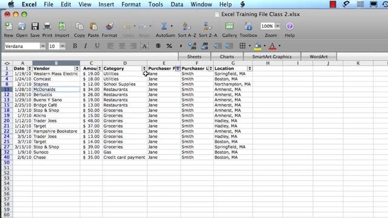Open the Verdana font name dropdown

[43, 46]
